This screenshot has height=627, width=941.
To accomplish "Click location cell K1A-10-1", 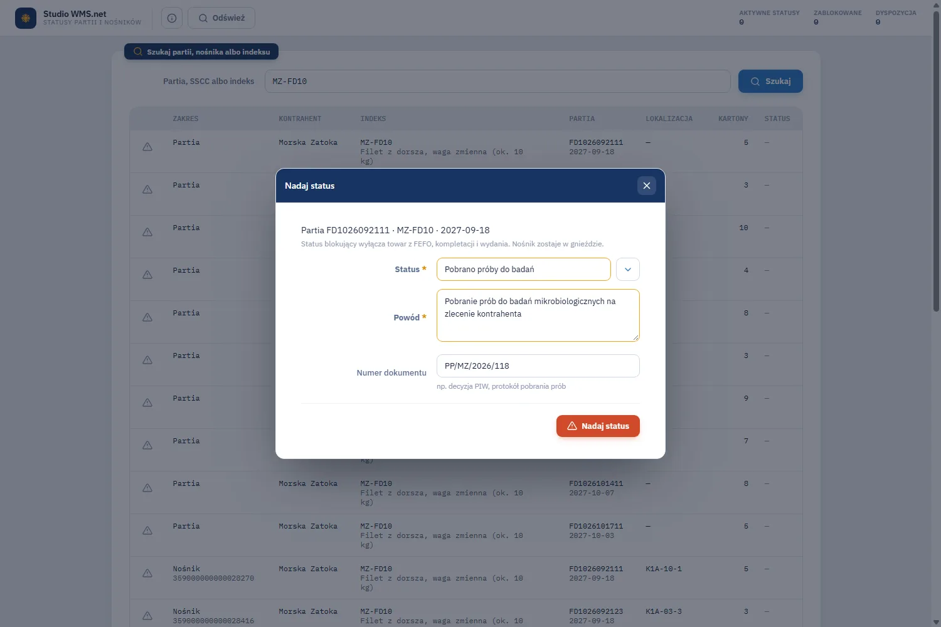I will [664, 569].
